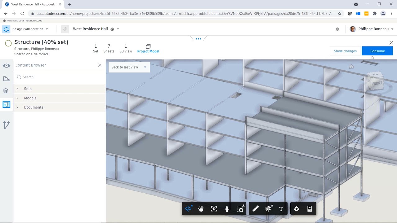
Task: Click the browser address bar URL
Action: (185, 14)
